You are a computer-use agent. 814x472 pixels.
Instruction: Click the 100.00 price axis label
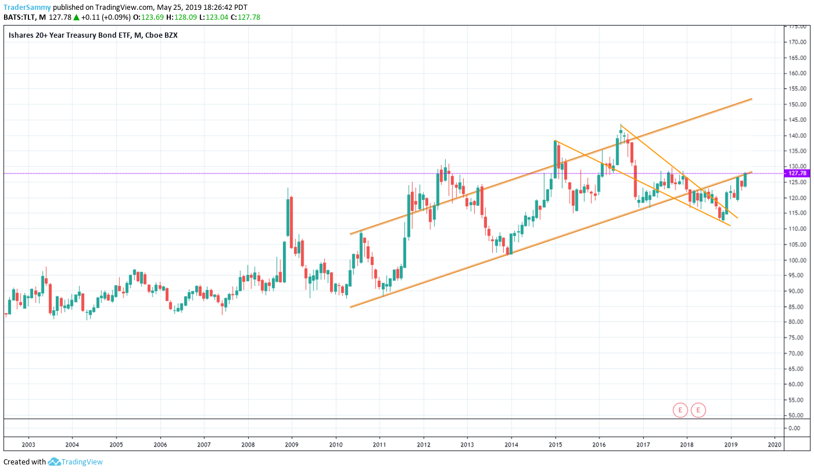pyautogui.click(x=796, y=260)
